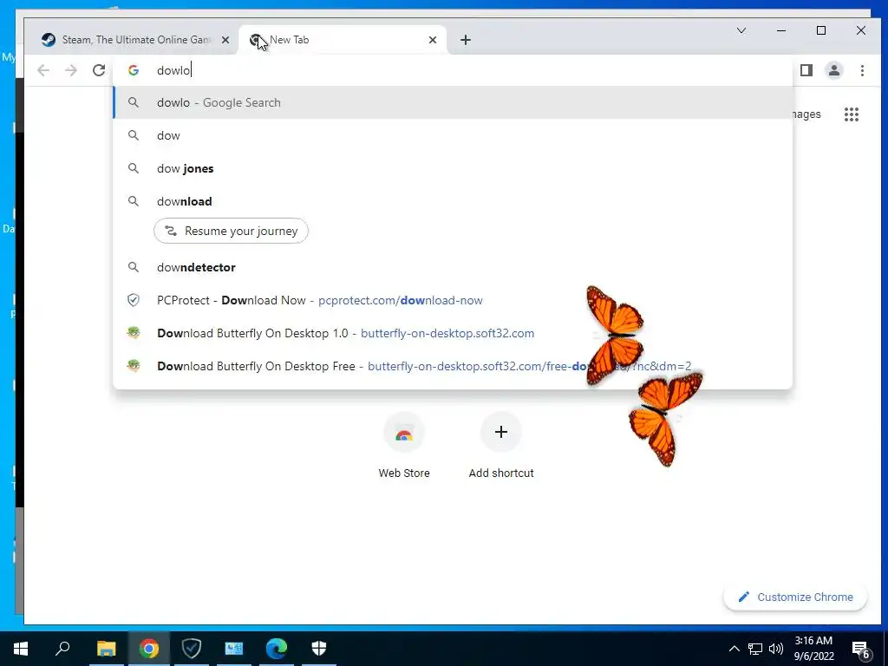Click in the address bar text field
Image resolution: width=888 pixels, height=666 pixels.
(x=453, y=70)
